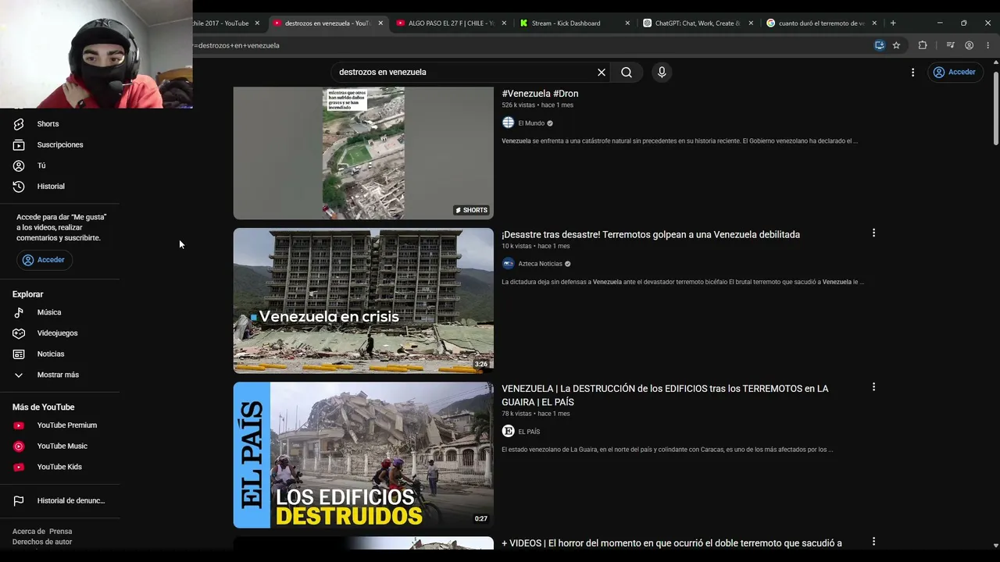The image size is (1000, 562).
Task: Start voice search with the microphone icon
Action: pos(662,72)
